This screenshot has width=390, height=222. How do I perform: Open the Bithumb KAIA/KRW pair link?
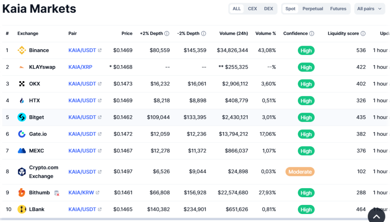pos(81,192)
